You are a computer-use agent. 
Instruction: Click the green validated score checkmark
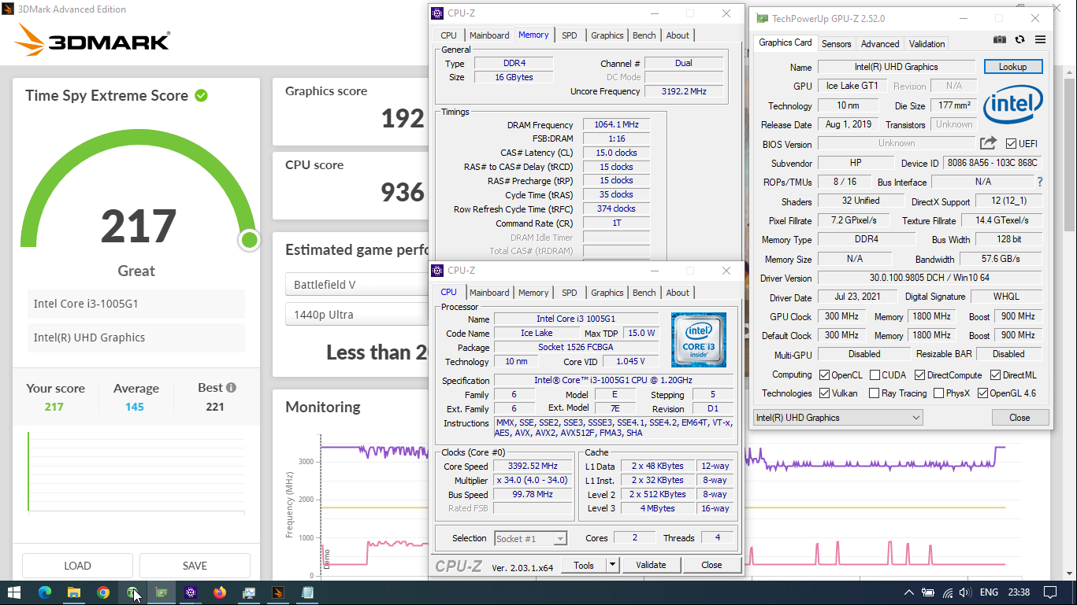[x=201, y=95]
